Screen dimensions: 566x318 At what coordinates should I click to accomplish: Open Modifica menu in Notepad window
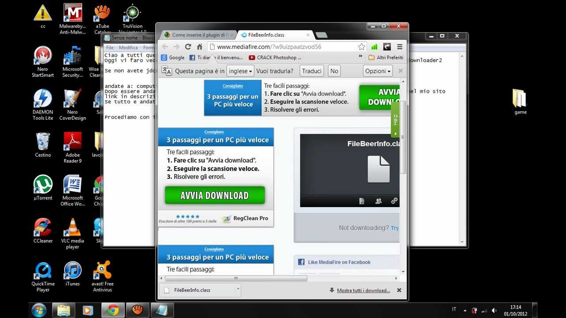point(128,48)
